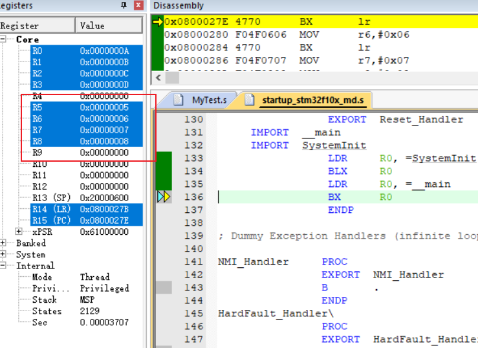Select register R12 row

87,186
